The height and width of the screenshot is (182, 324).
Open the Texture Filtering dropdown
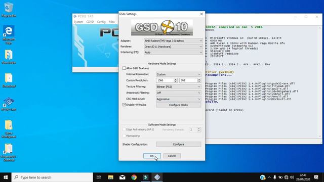179,86
